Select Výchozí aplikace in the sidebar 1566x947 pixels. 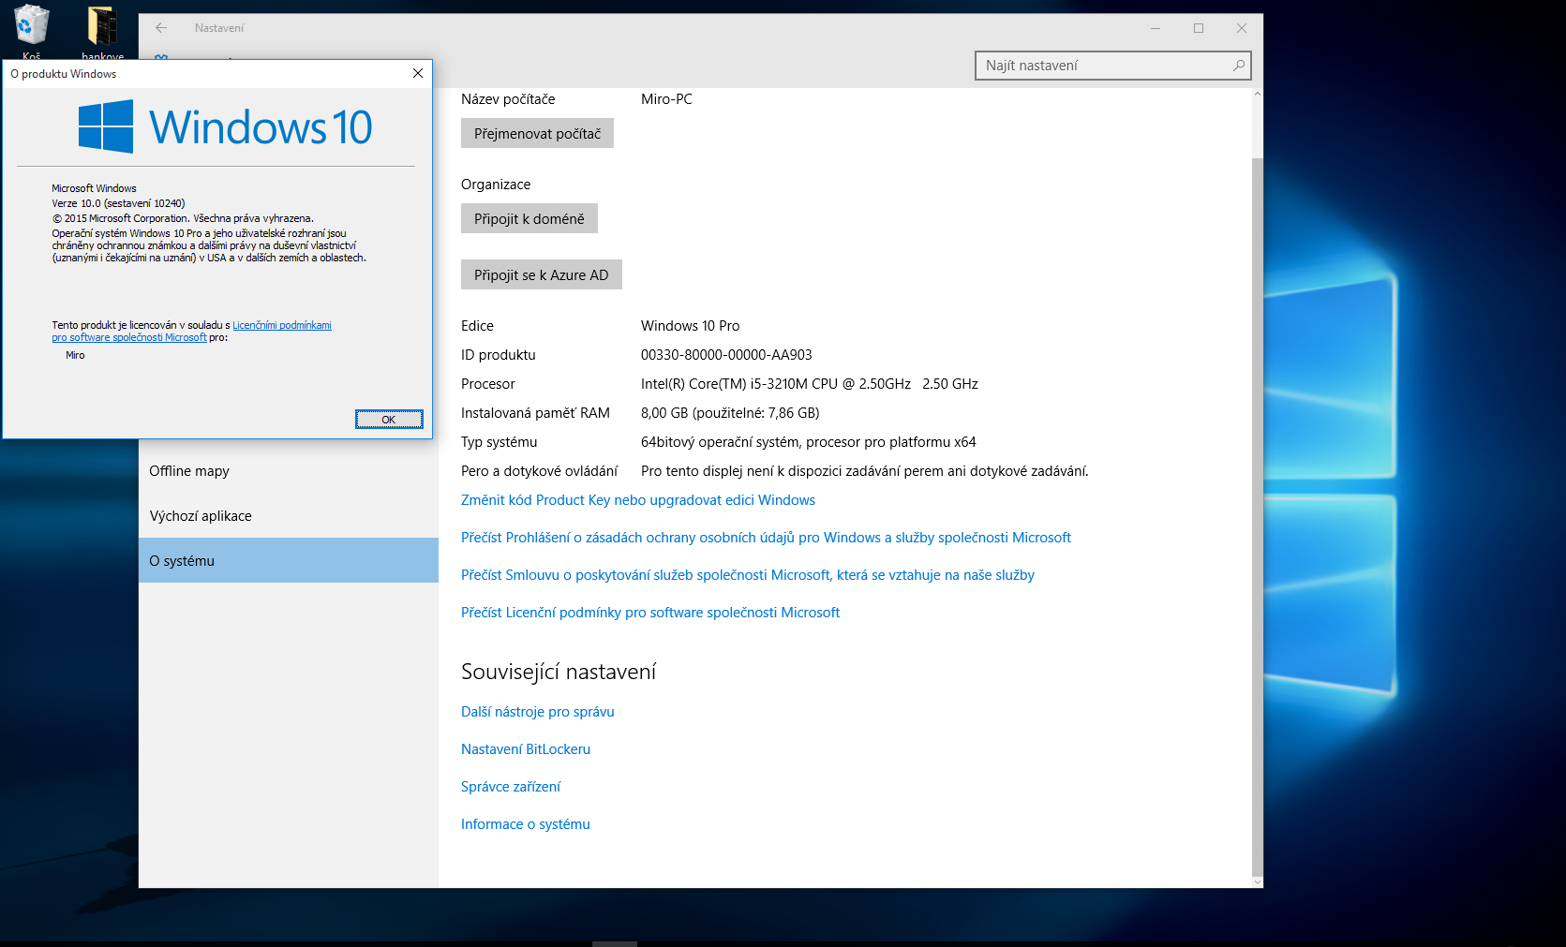[x=289, y=516]
